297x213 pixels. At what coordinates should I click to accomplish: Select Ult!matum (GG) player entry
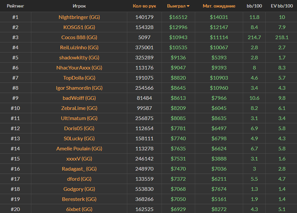click(79, 118)
